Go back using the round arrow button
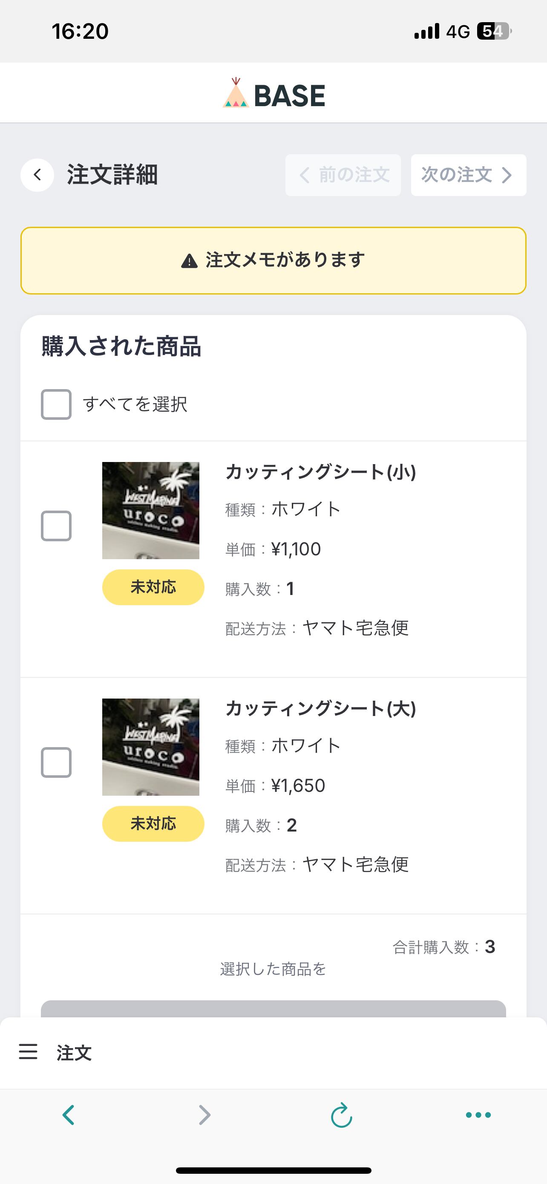 (37, 175)
